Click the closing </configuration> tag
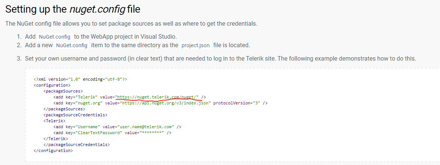Screen dimensions: 440x165 tap(53, 151)
